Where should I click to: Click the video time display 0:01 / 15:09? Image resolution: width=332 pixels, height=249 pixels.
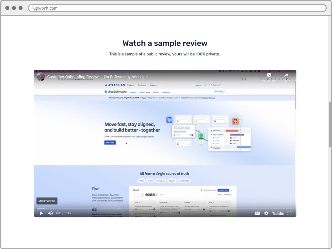pyautogui.click(x=64, y=213)
